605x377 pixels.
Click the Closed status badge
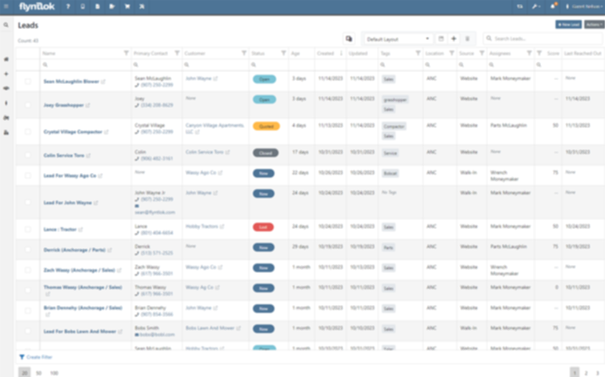point(266,153)
